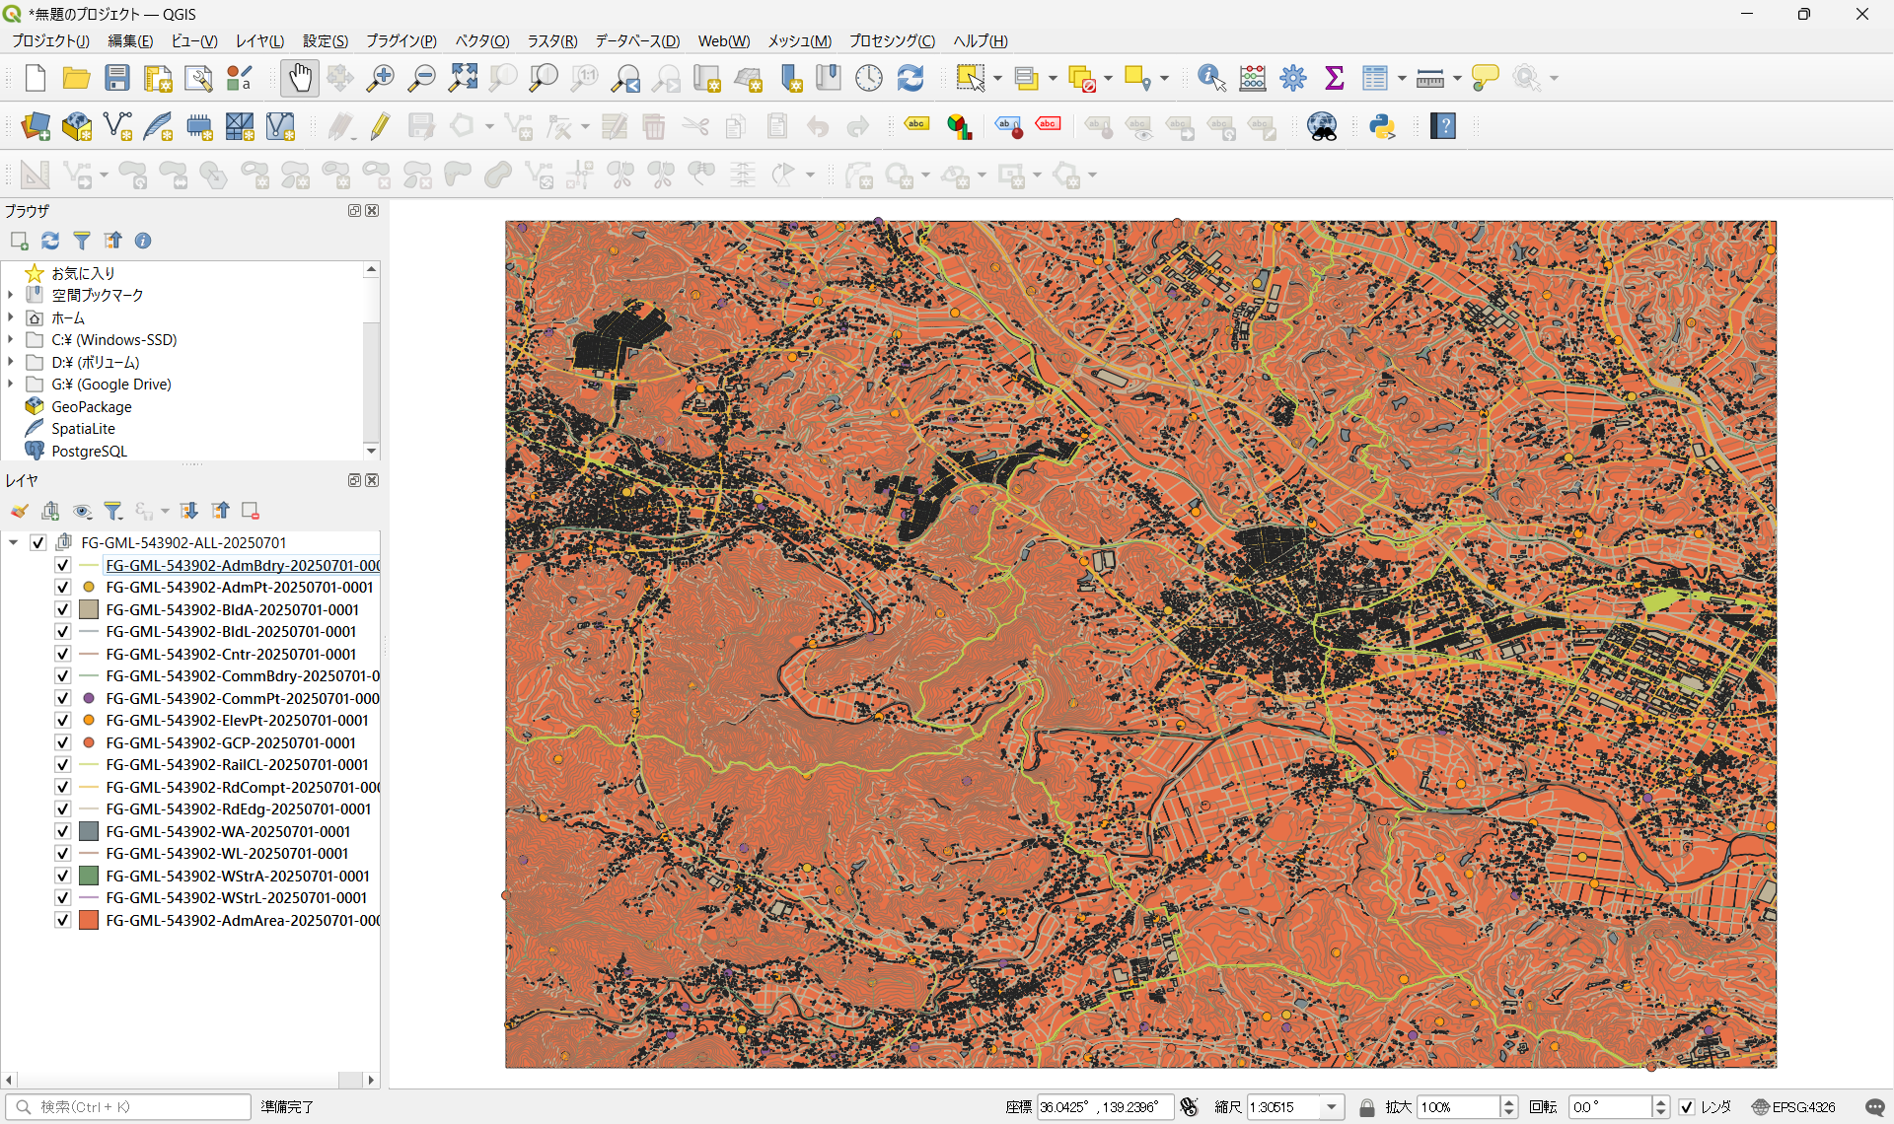The image size is (1894, 1124).
Task: Click the Zoom In magnifier tool
Action: [380, 78]
